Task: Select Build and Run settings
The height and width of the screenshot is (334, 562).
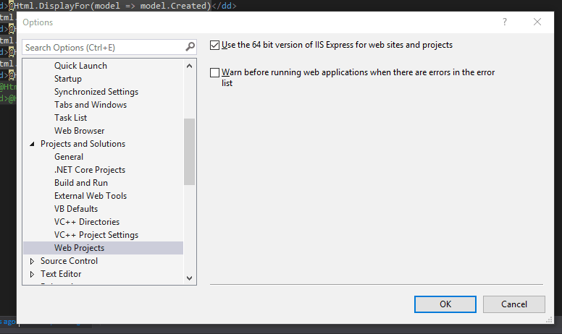Action: [80, 183]
